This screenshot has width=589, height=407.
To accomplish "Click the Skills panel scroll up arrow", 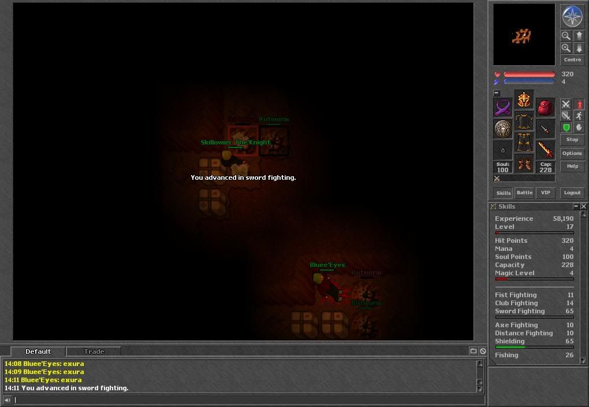I will 583,214.
